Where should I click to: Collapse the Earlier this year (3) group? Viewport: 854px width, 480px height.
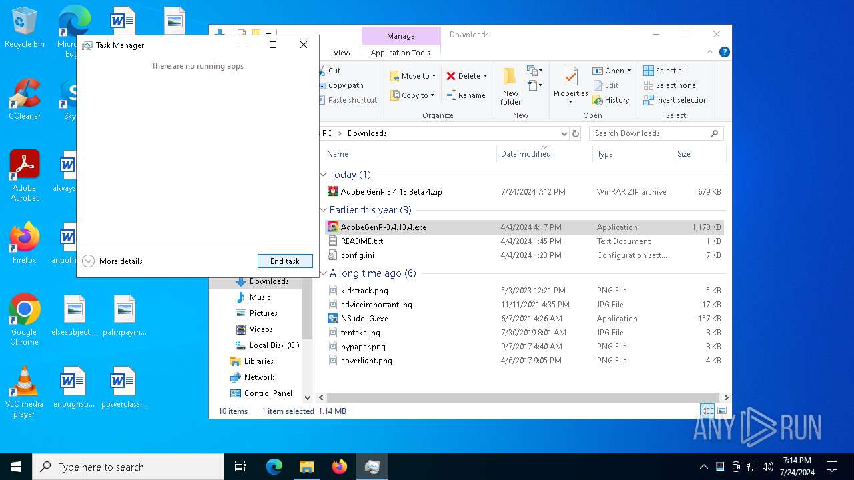pos(324,210)
